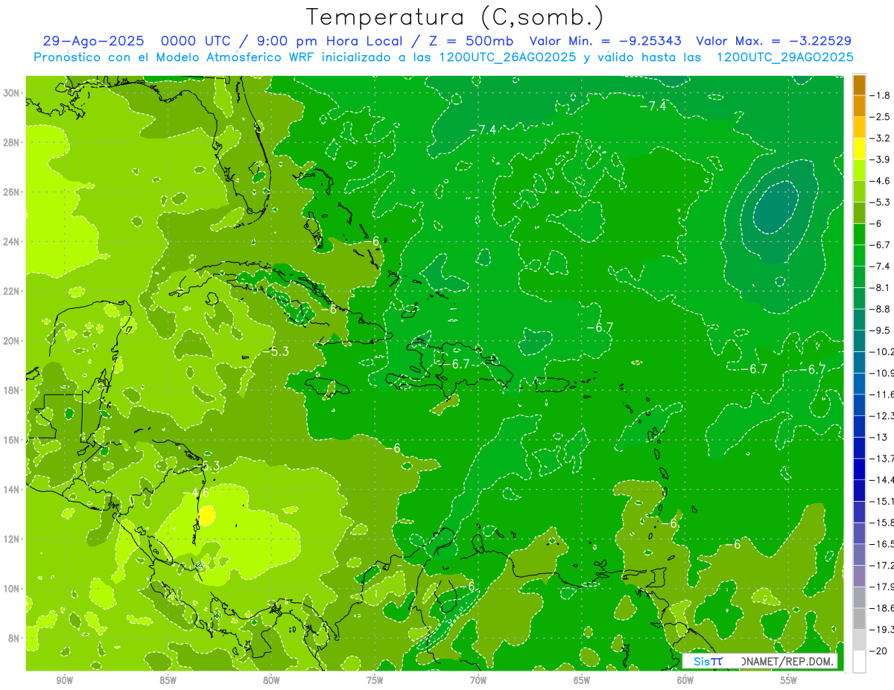Click the '12N' latitude axis label
Viewport: 894px width, 690px height.
[x=12, y=539]
